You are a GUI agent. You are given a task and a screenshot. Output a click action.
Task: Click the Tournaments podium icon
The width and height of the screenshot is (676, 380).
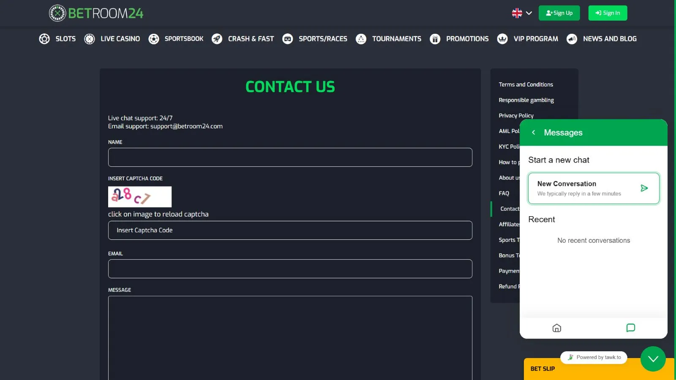click(361, 39)
